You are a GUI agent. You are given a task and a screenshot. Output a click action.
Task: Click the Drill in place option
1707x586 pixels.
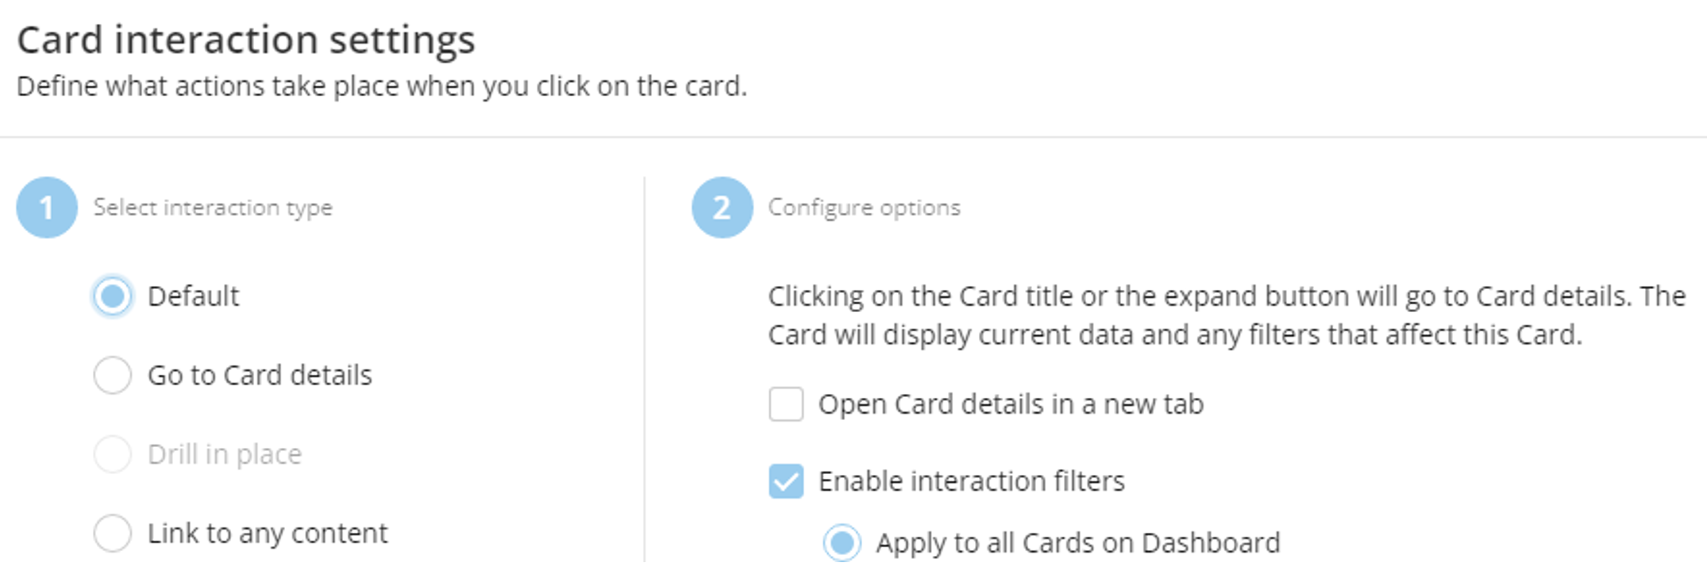point(113,454)
